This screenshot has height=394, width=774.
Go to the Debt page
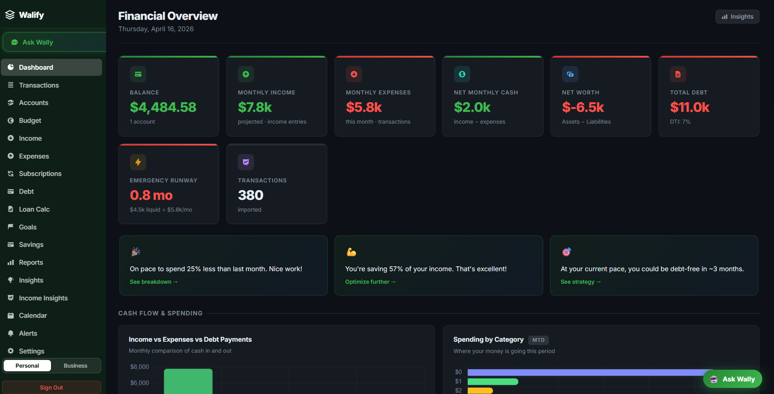coord(51,191)
